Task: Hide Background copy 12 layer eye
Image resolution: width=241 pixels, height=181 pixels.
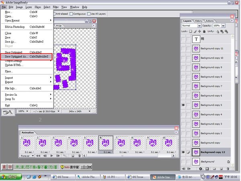Action: point(183,152)
